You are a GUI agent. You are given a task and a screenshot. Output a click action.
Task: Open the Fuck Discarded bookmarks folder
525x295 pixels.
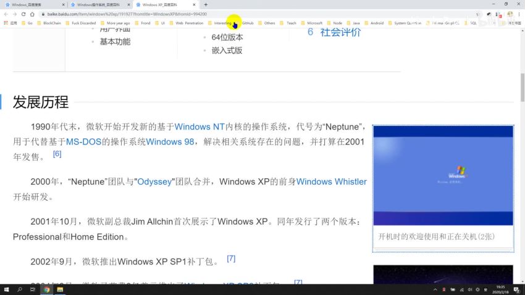click(x=81, y=23)
